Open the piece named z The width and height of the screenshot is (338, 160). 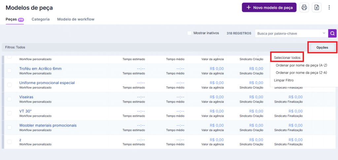point(20,140)
